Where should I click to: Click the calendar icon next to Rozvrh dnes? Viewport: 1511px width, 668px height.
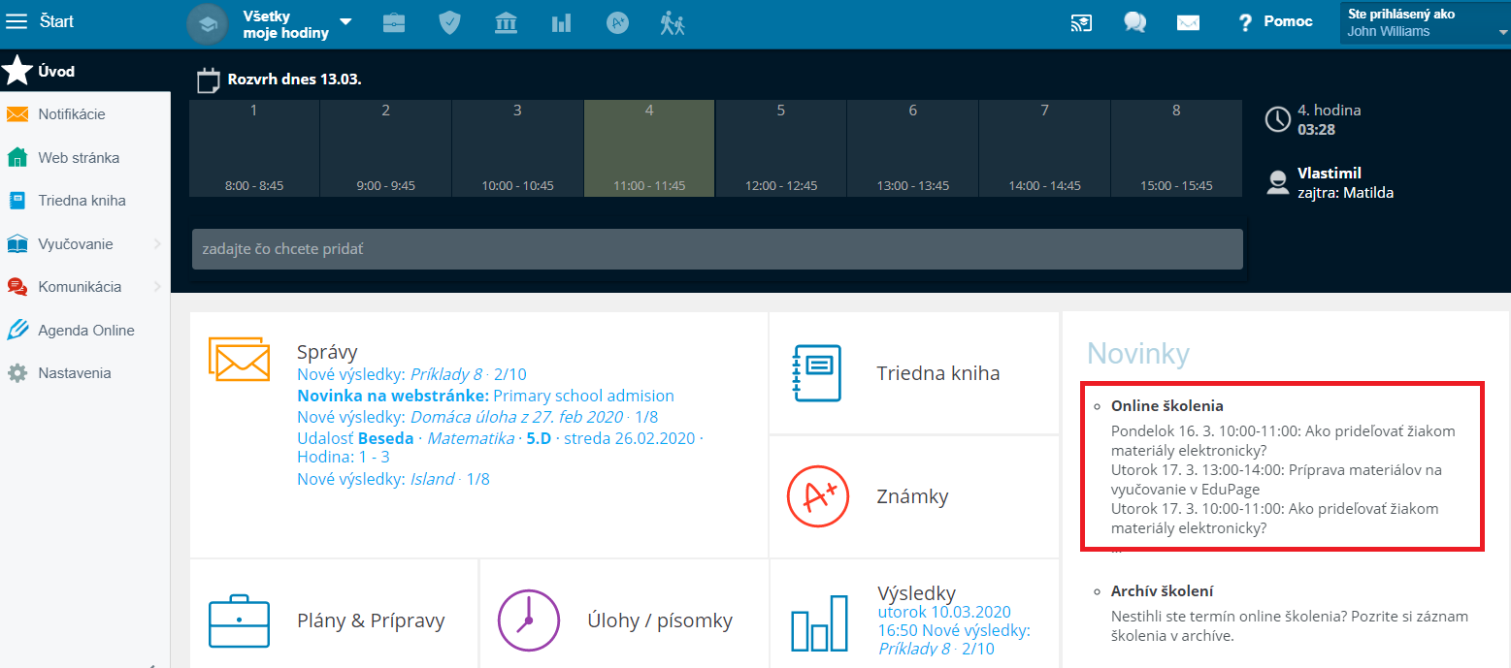point(208,80)
